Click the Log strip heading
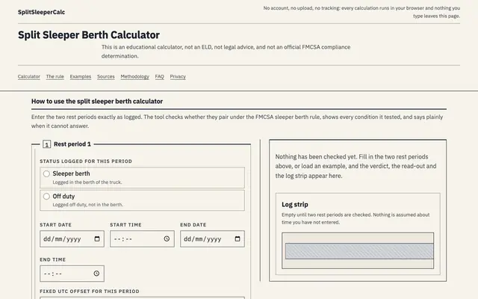This screenshot has height=299, width=478. 295,204
